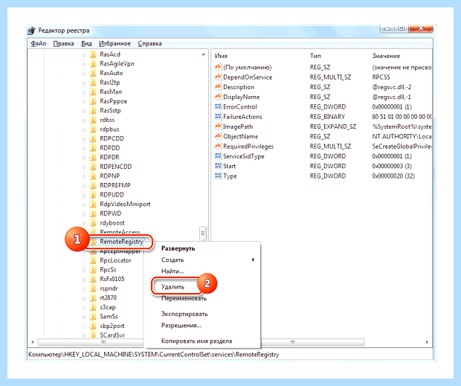
Task: Click the folder icon beside rdyboost
Action: tap(93, 223)
